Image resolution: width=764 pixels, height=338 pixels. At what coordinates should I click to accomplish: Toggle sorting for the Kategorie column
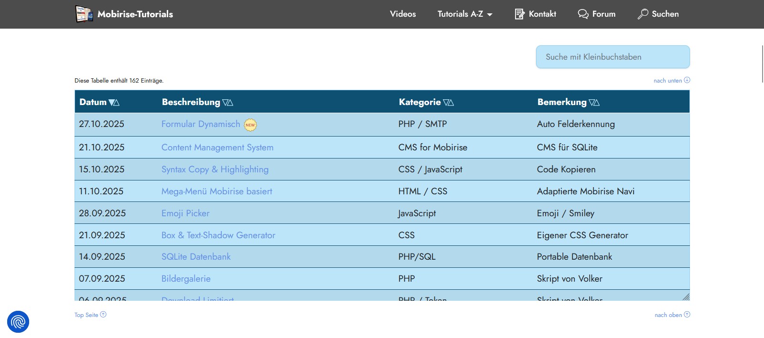pos(448,102)
